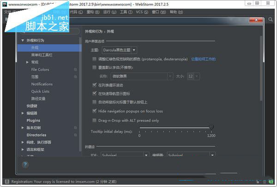This screenshot has width=277, height=187.
Task: Click the settings tree vertical scrollbar
Action: [80, 94]
